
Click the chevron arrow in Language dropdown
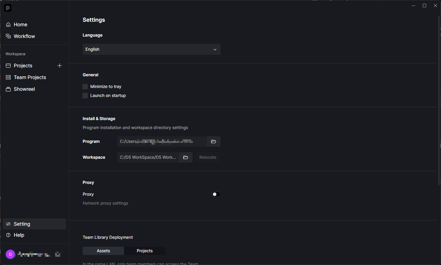point(215,49)
